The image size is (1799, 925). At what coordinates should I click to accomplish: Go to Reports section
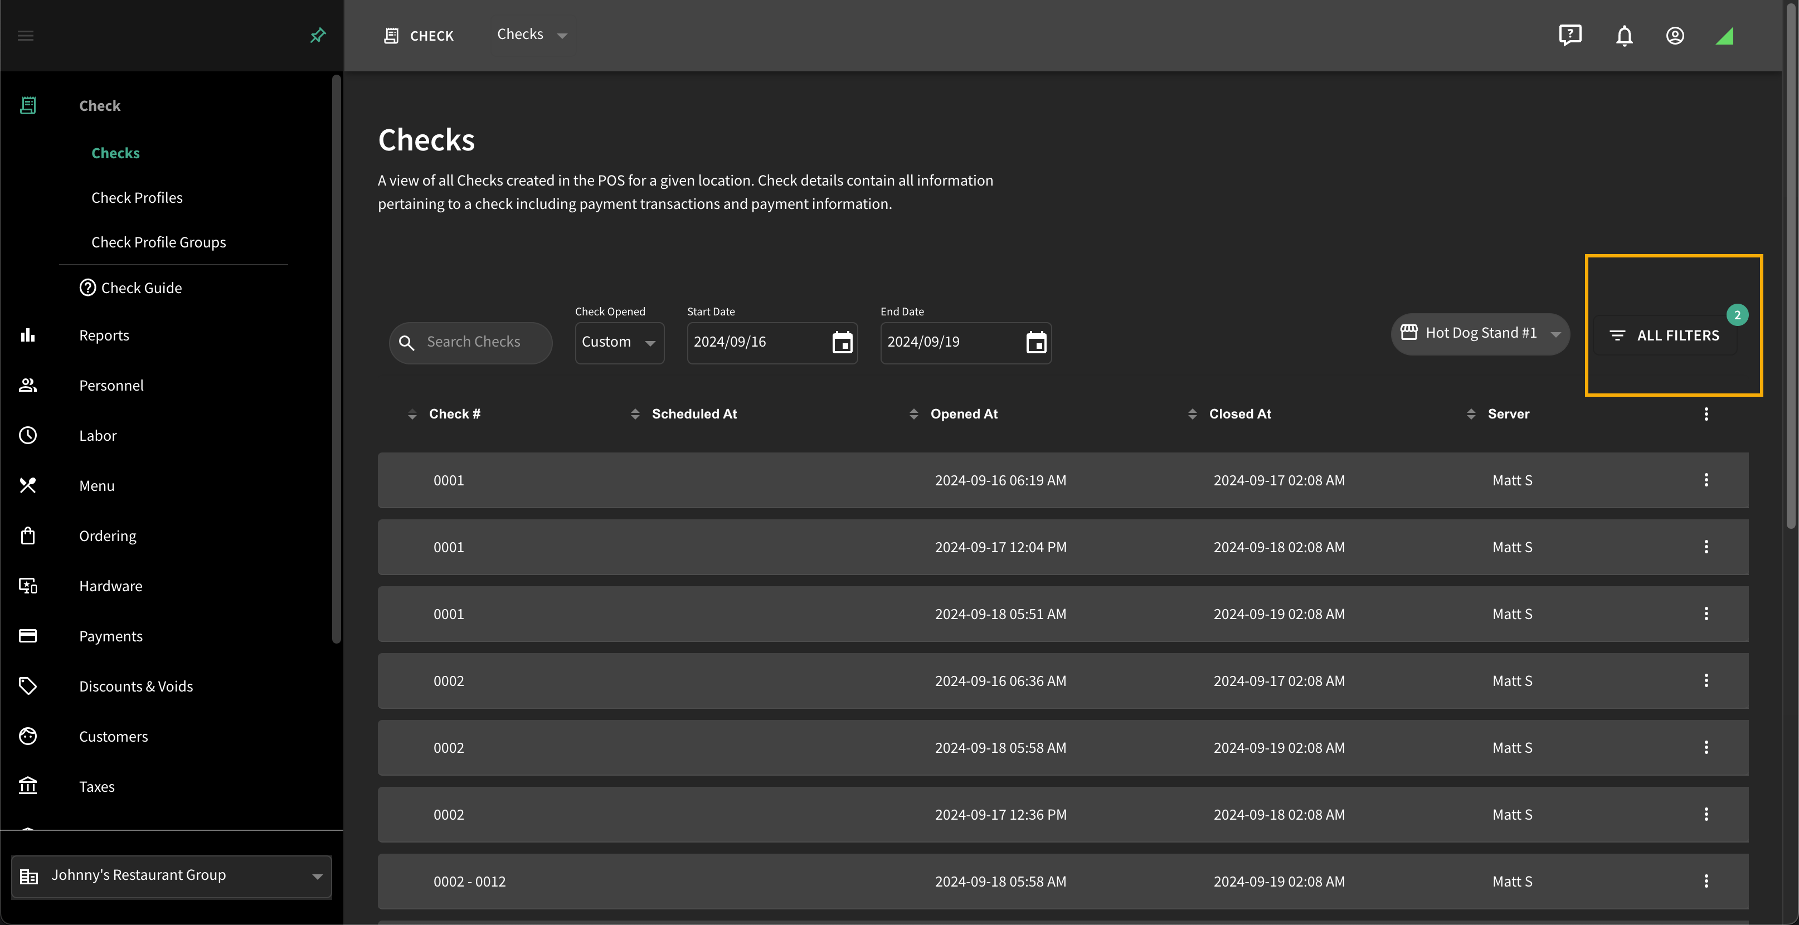pyautogui.click(x=104, y=335)
